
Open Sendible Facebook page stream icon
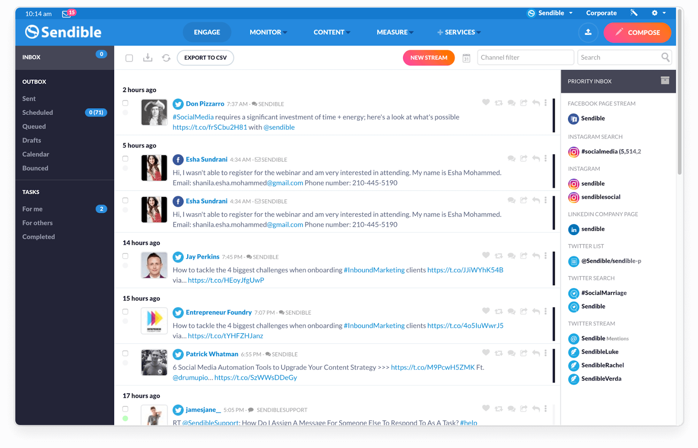[x=574, y=119]
